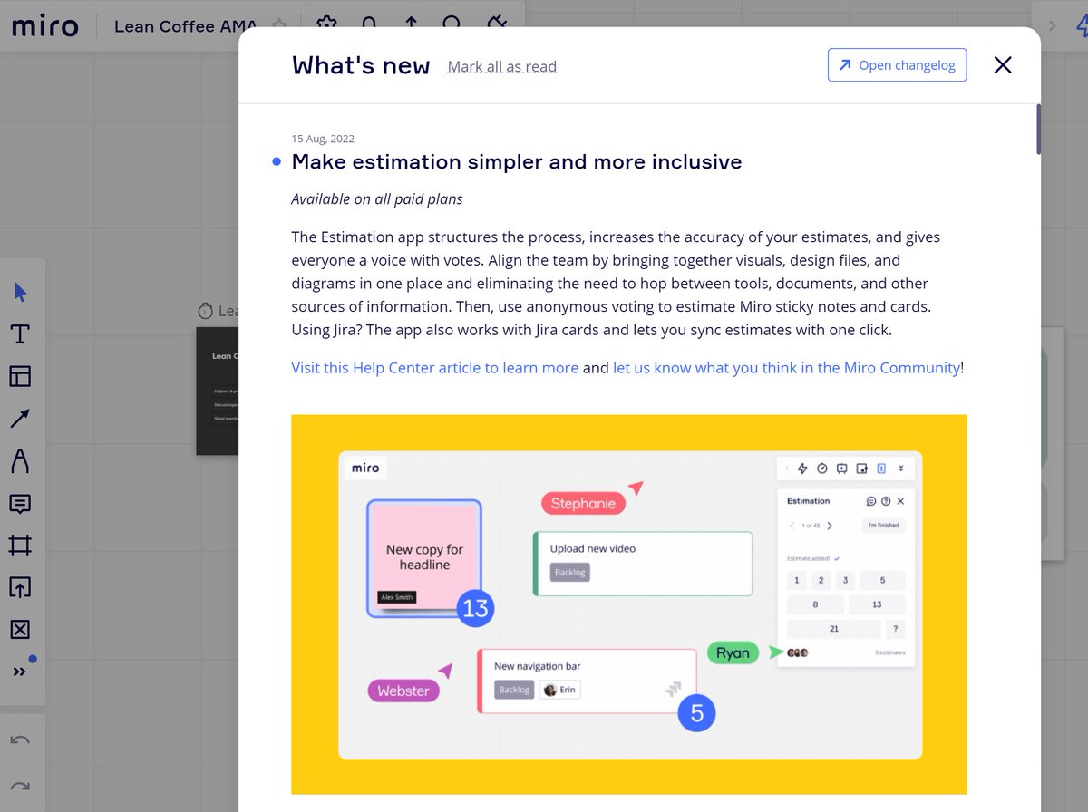1088x812 pixels.
Task: Open board settings gear icon
Action: tap(328, 25)
